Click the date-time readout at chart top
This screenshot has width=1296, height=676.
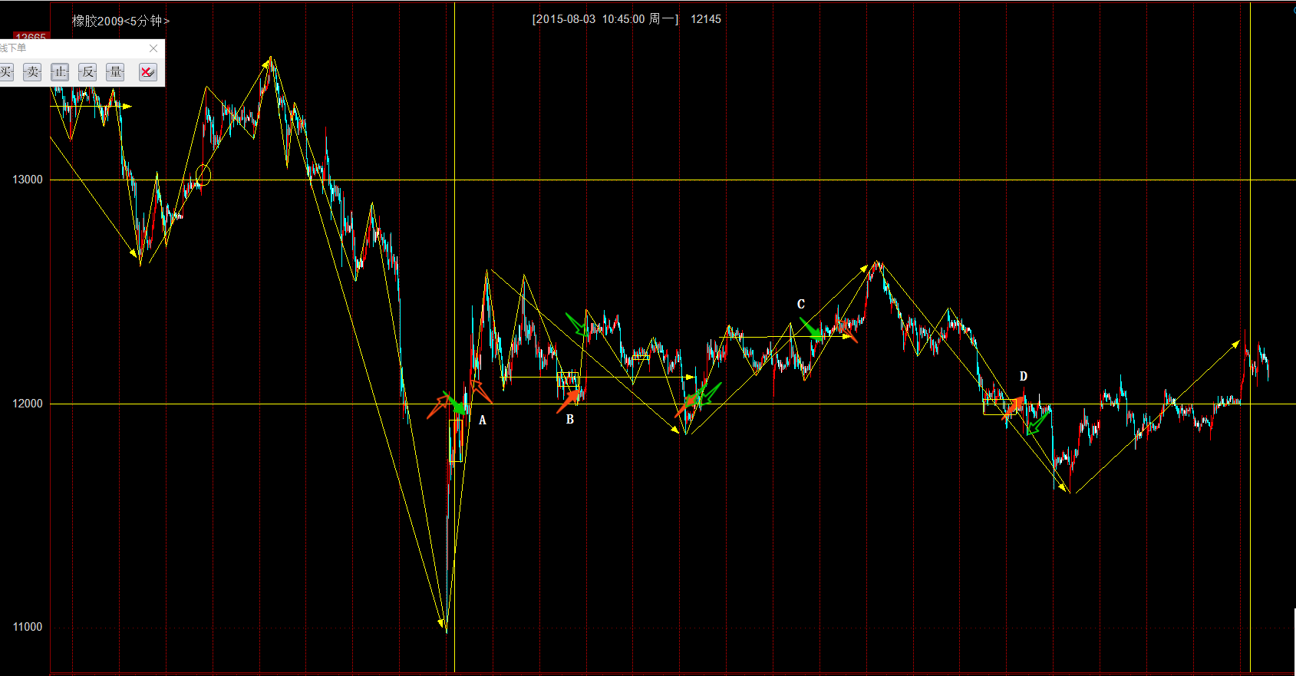click(605, 19)
